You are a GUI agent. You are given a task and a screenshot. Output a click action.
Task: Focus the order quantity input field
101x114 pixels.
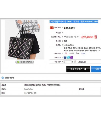(67, 62)
